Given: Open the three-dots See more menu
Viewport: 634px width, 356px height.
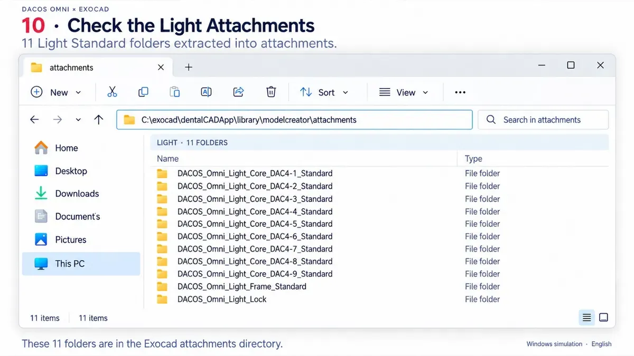Looking at the screenshot, I should pos(460,92).
